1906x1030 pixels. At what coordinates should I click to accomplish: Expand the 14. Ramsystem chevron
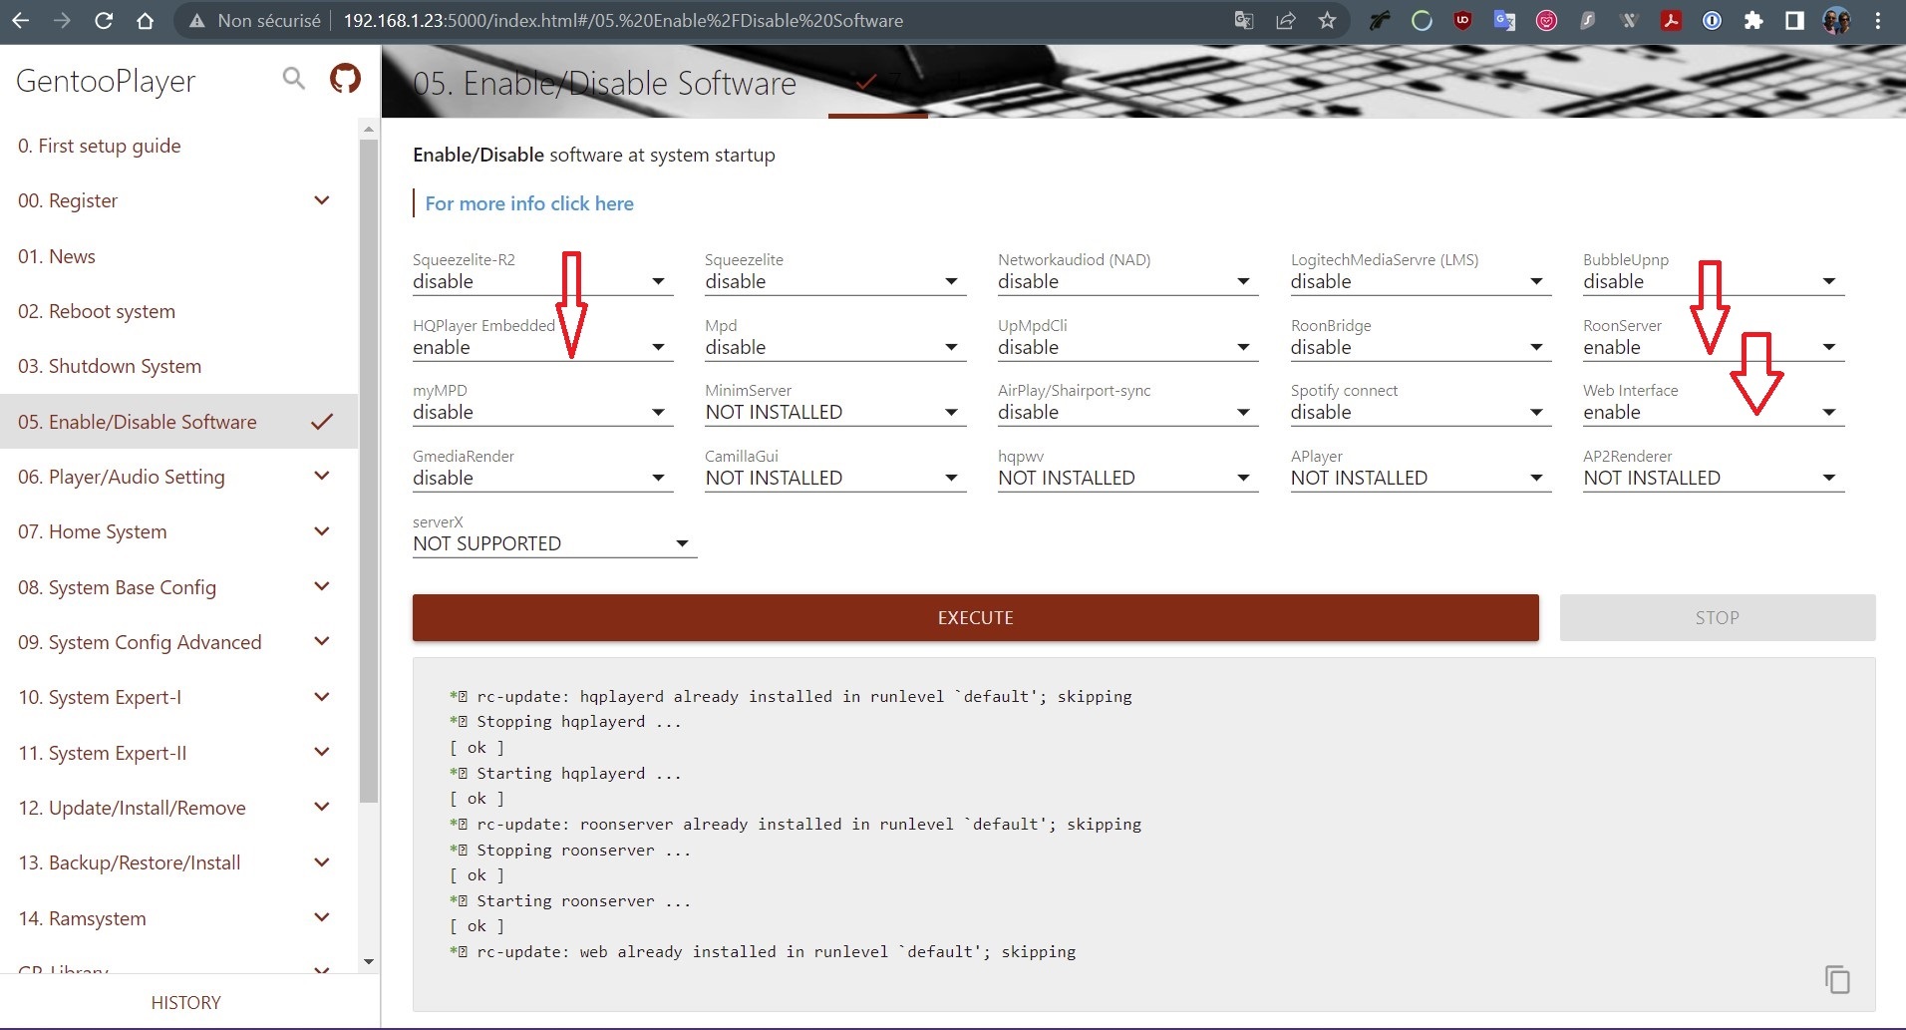tap(322, 917)
